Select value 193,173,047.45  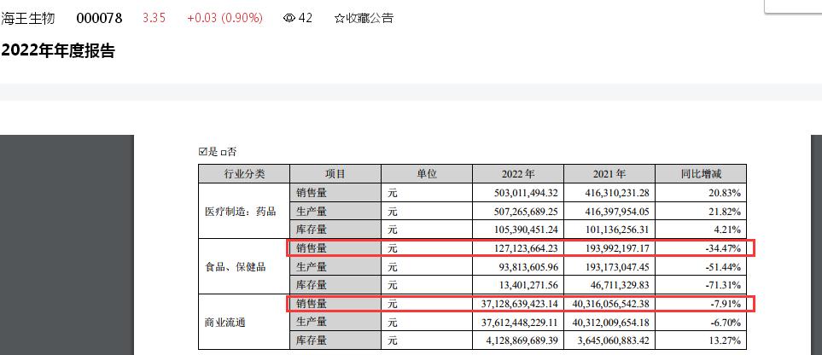(617, 267)
